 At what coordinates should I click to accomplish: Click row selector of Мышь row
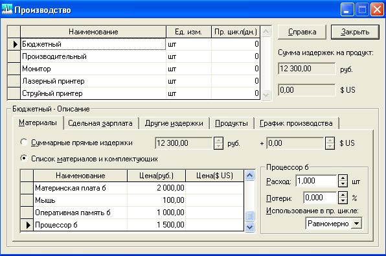click(27, 200)
